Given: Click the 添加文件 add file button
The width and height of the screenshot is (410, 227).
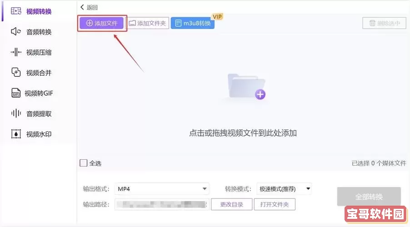Looking at the screenshot, I should (102, 23).
